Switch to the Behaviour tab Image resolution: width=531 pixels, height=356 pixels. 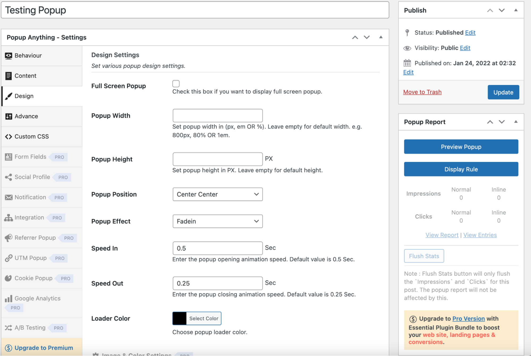(42, 56)
